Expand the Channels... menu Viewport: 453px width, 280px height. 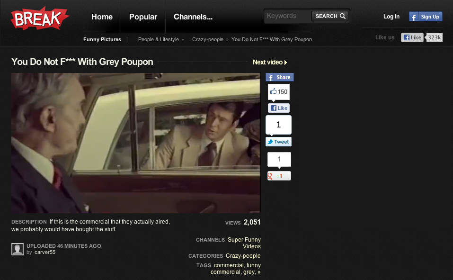[x=193, y=17]
